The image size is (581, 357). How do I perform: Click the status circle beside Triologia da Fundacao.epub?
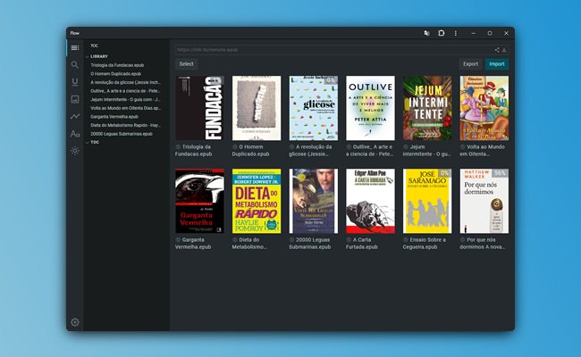click(178, 147)
